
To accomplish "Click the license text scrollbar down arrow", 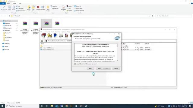I will point(117,61).
